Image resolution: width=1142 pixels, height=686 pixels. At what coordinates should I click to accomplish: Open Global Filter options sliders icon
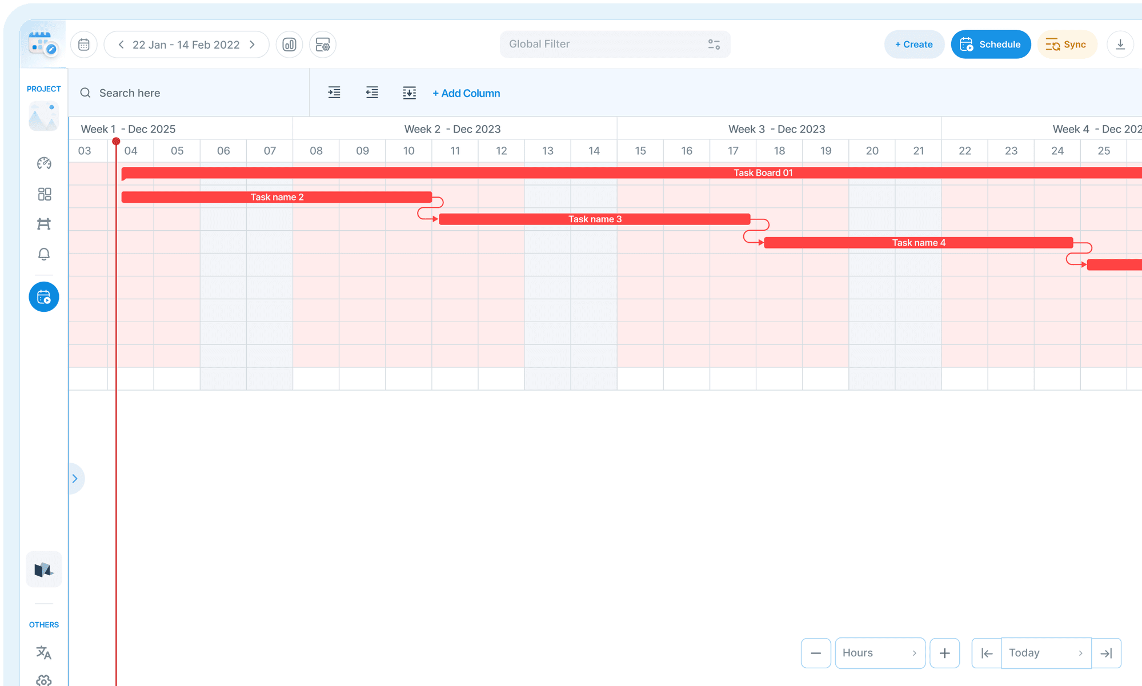[714, 44]
